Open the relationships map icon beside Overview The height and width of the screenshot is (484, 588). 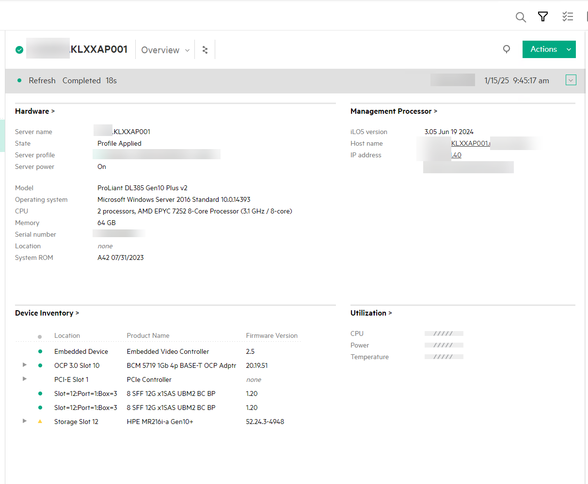(205, 49)
